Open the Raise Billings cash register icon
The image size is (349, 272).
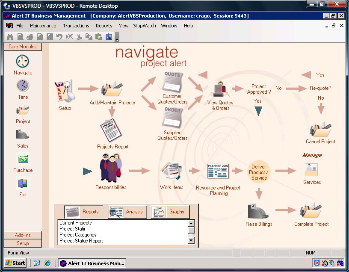258,211
